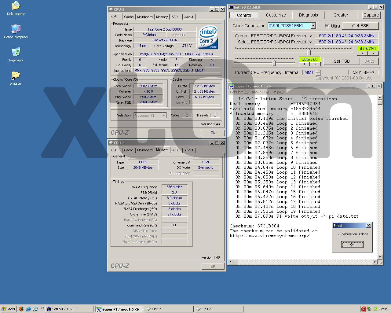Open the prntscrn folder shortcut
Screen dimensions: 391x313
point(16,75)
